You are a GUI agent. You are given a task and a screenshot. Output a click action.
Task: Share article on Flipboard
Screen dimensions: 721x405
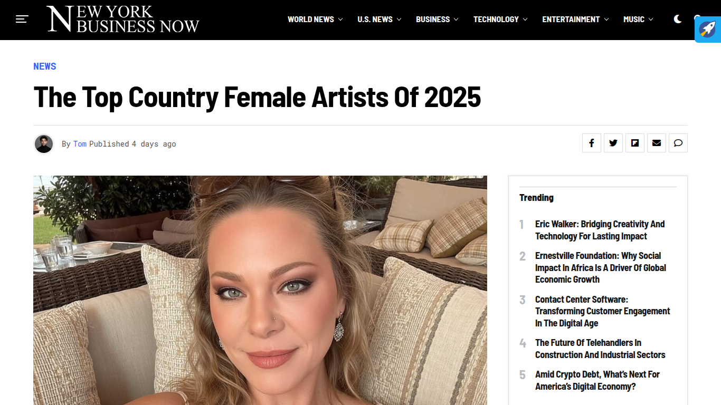click(x=635, y=143)
